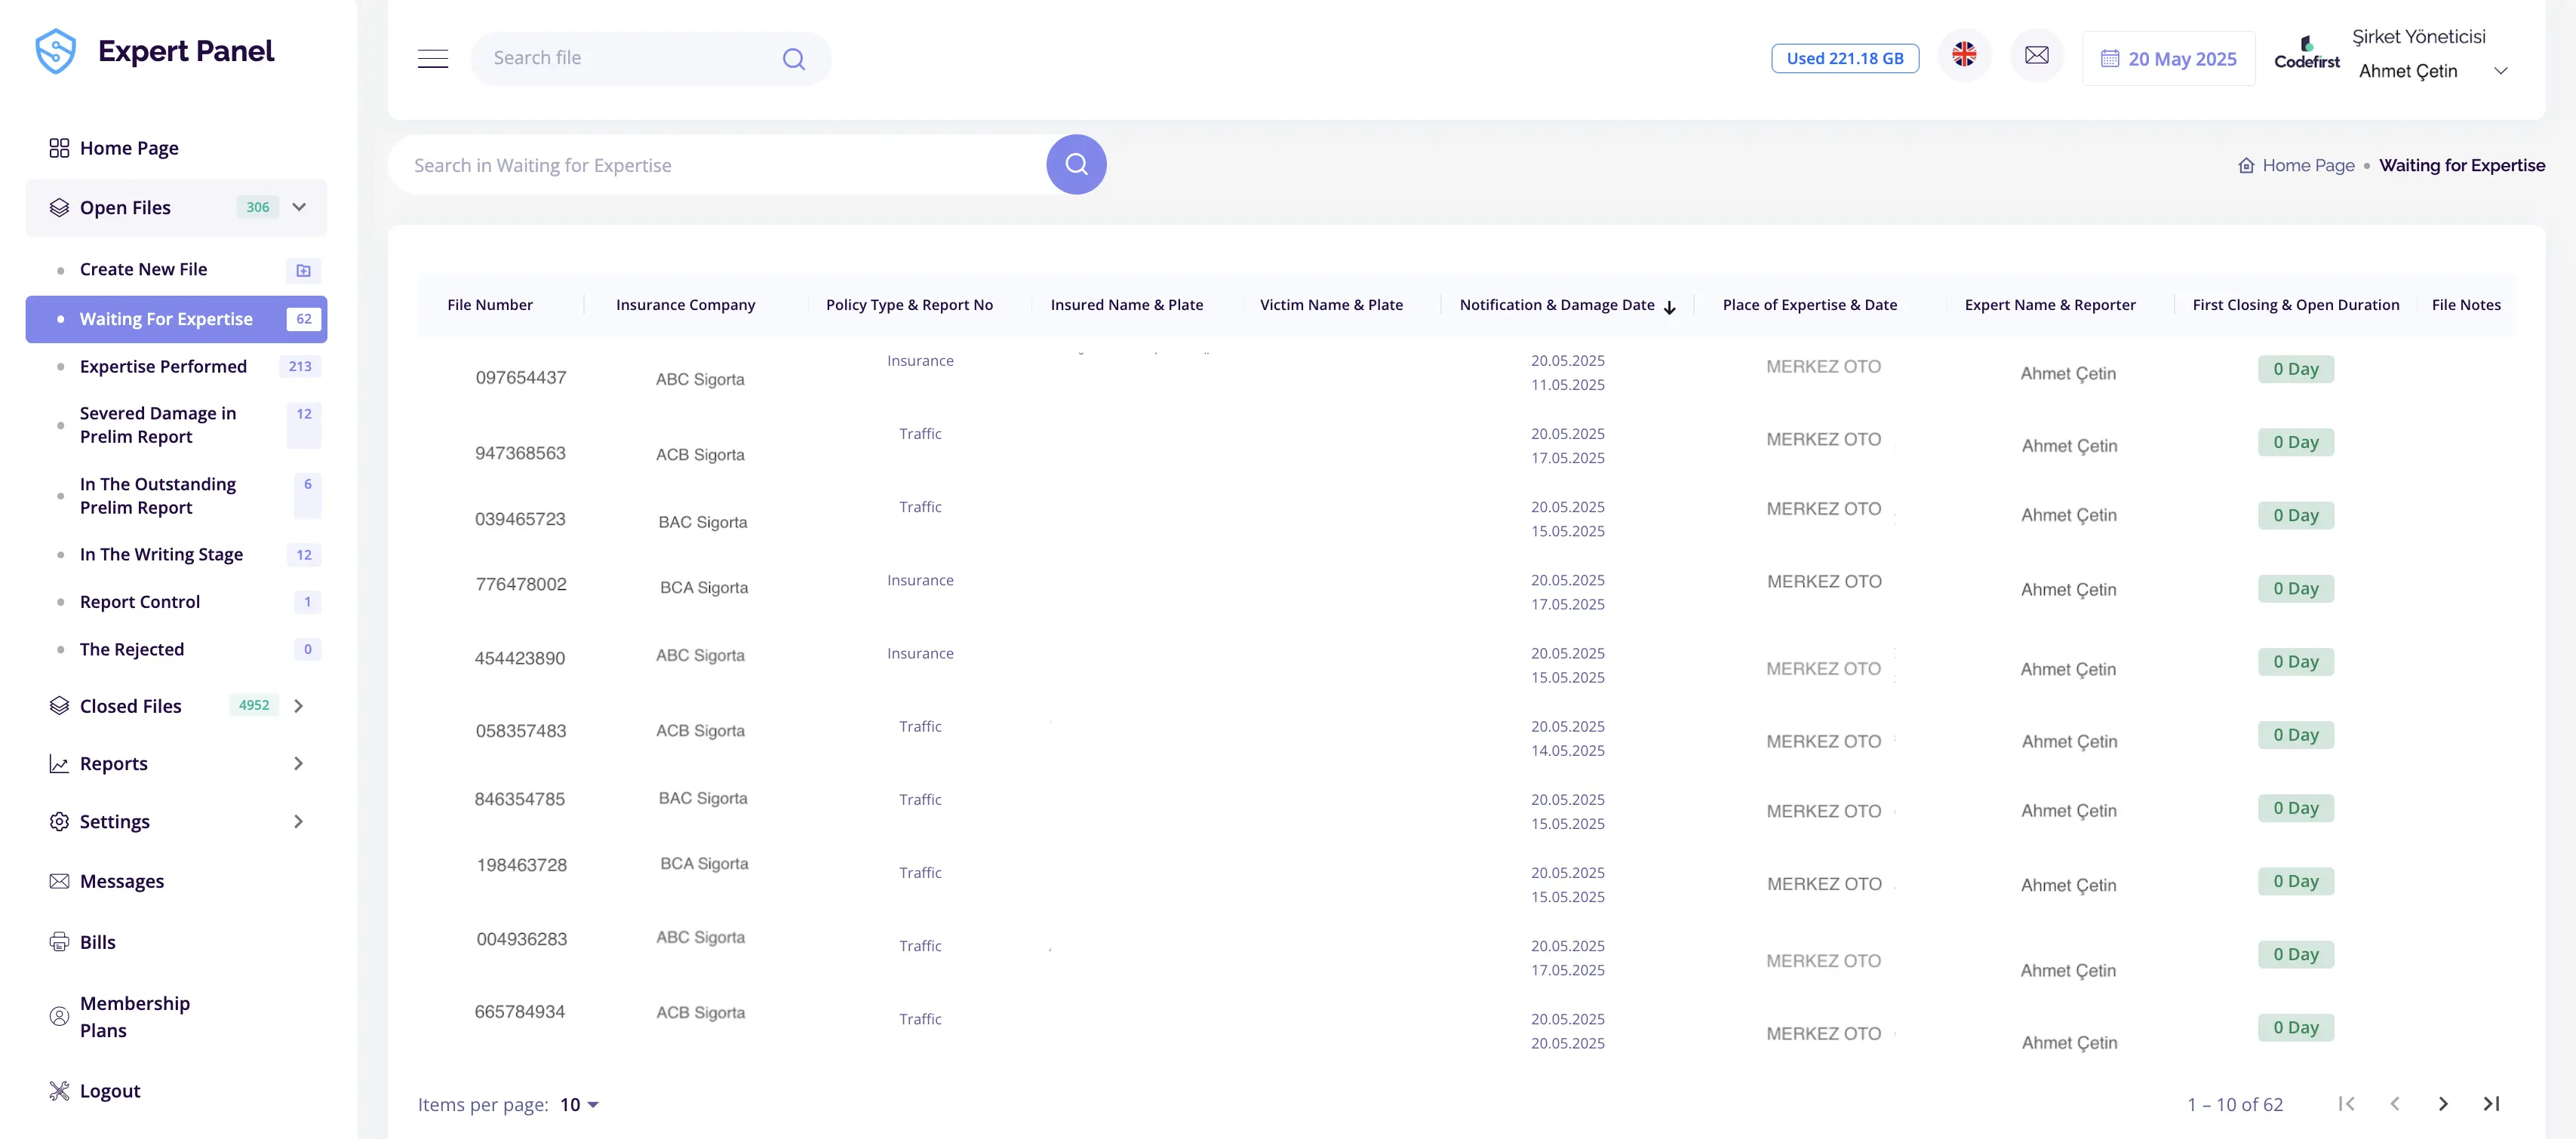Screen dimensions: 2576x1139
Task: Jump to the last page of results
Action: [x=2491, y=1104]
